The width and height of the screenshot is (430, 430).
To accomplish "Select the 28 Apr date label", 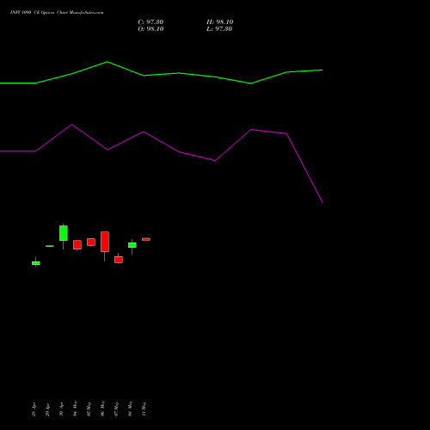I will pos(34,409).
